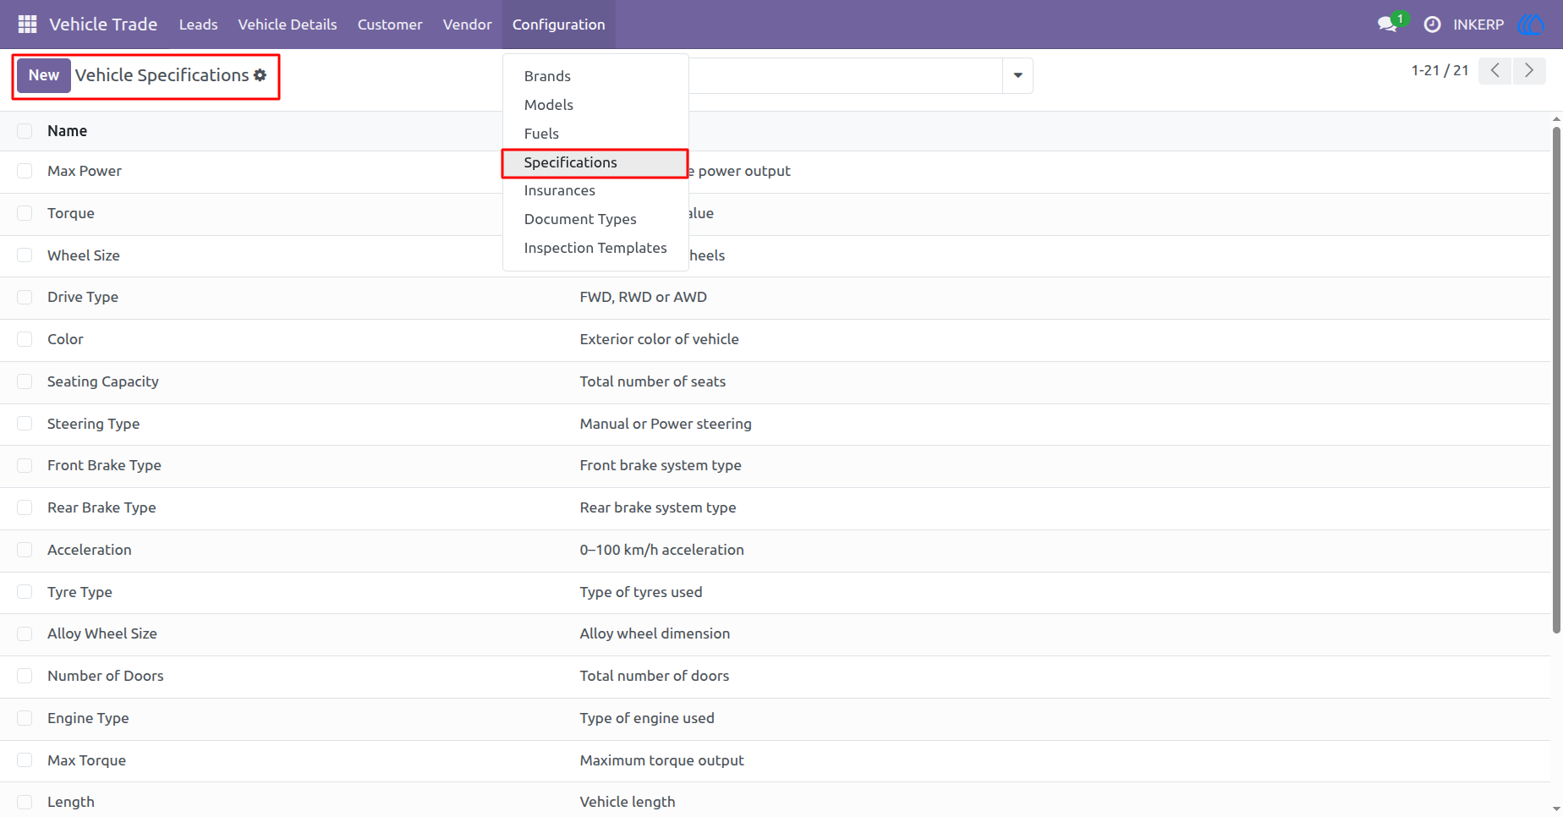
Task: Click the INKERP user avatar icon
Action: (1531, 25)
